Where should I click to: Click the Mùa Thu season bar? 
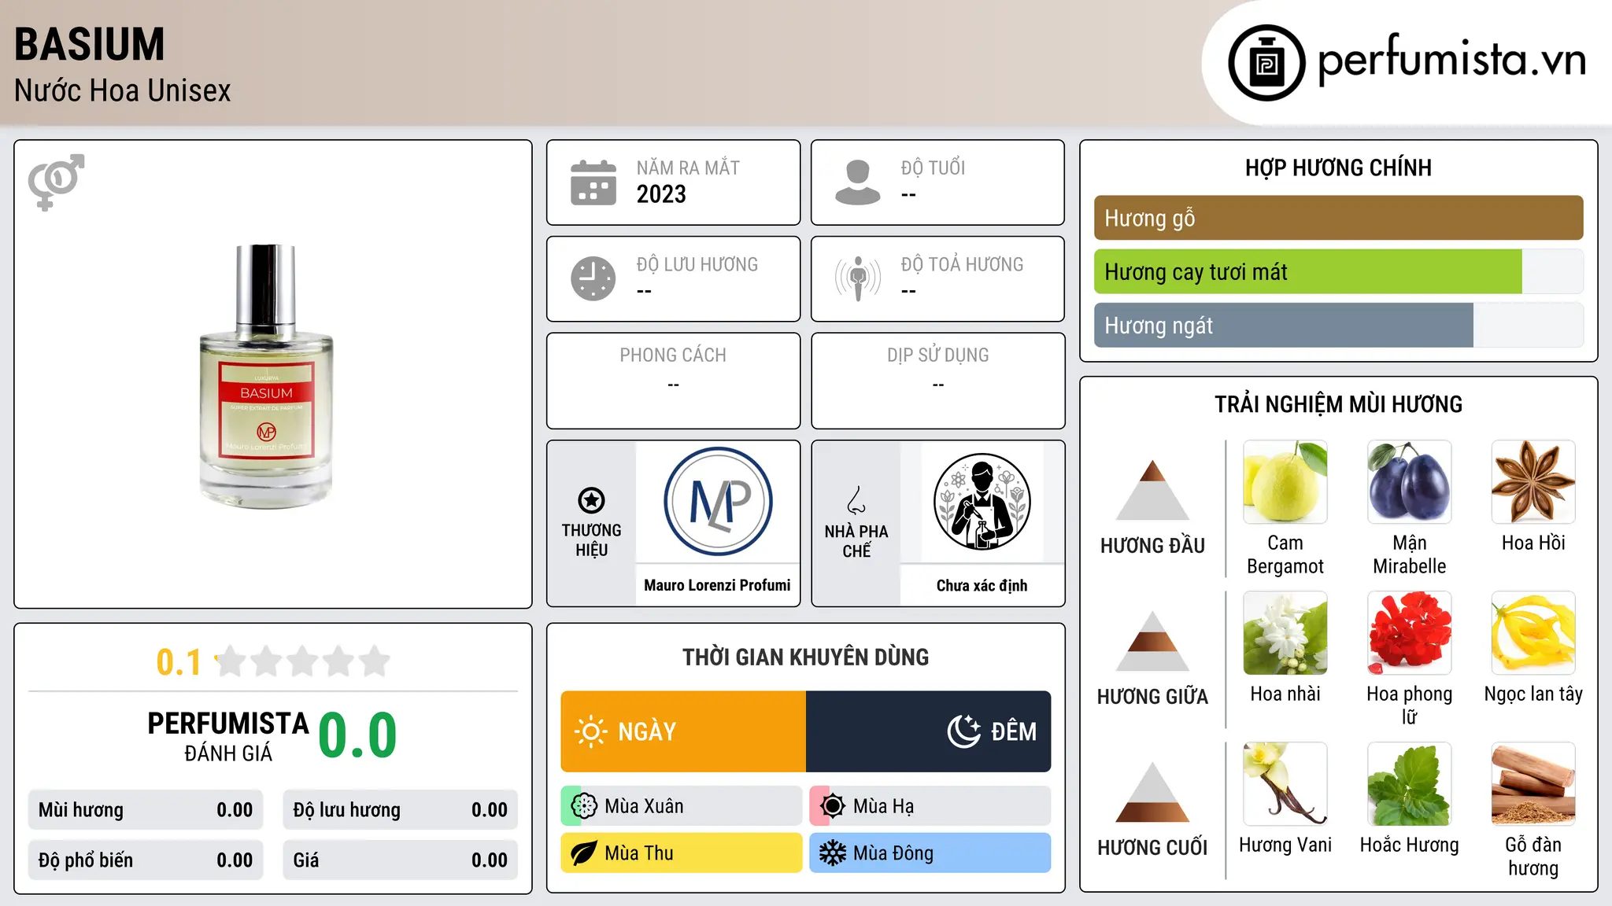click(x=682, y=853)
